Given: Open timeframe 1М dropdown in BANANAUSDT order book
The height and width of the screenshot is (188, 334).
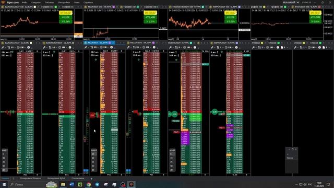Looking at the screenshot, I should coord(21,48).
